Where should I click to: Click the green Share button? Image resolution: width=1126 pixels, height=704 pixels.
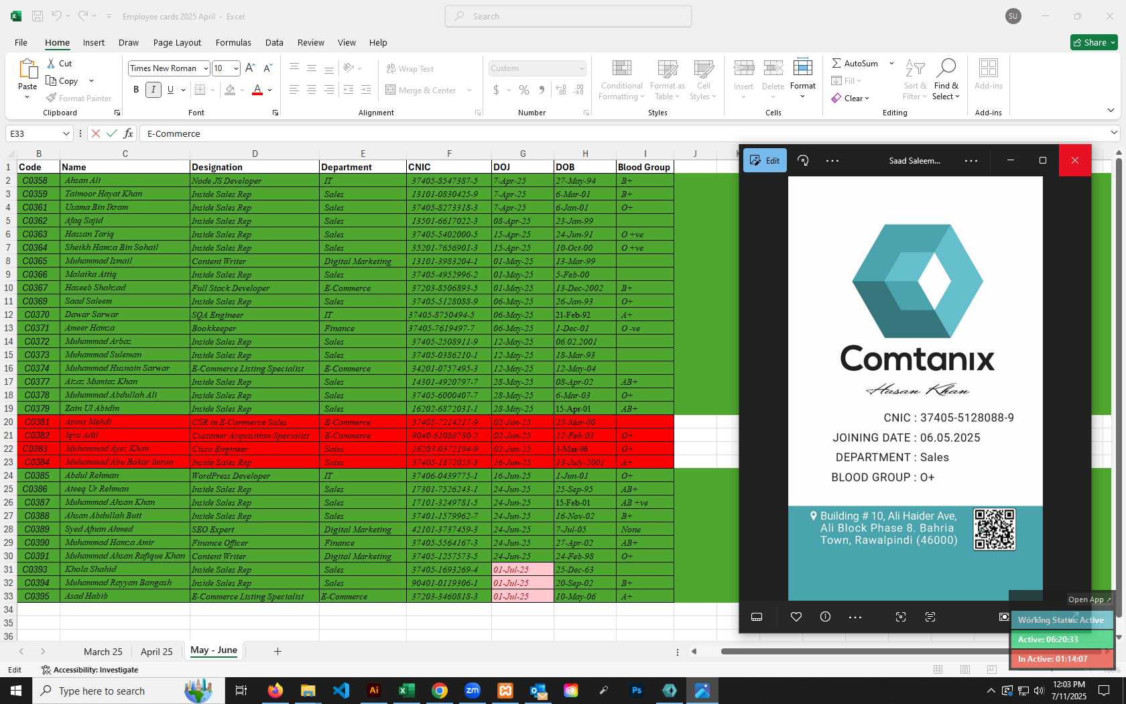click(x=1094, y=42)
